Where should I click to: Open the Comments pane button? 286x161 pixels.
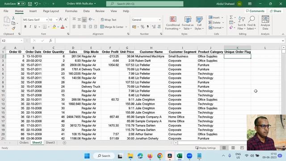[255, 11]
